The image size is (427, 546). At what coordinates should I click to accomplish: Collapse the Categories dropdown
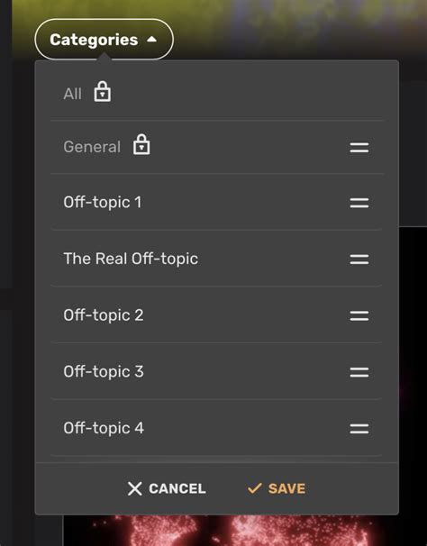point(104,40)
